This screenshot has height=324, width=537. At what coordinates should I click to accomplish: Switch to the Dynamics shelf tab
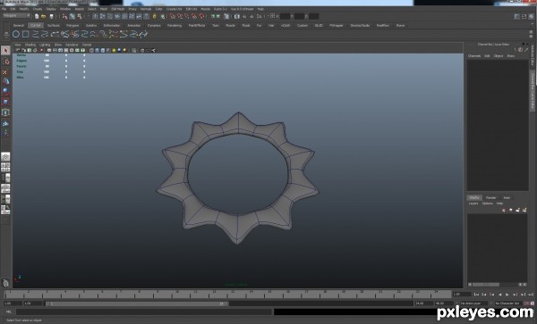click(x=154, y=25)
